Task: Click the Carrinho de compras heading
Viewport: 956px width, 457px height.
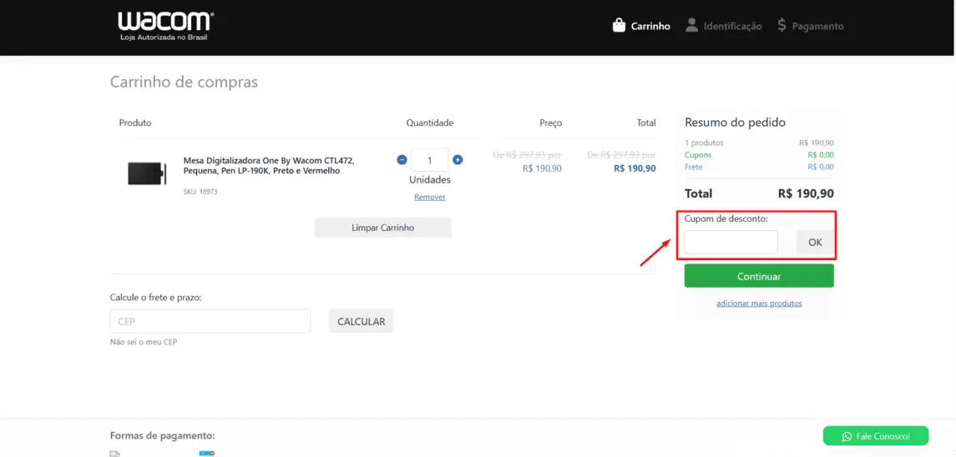Action: [184, 82]
